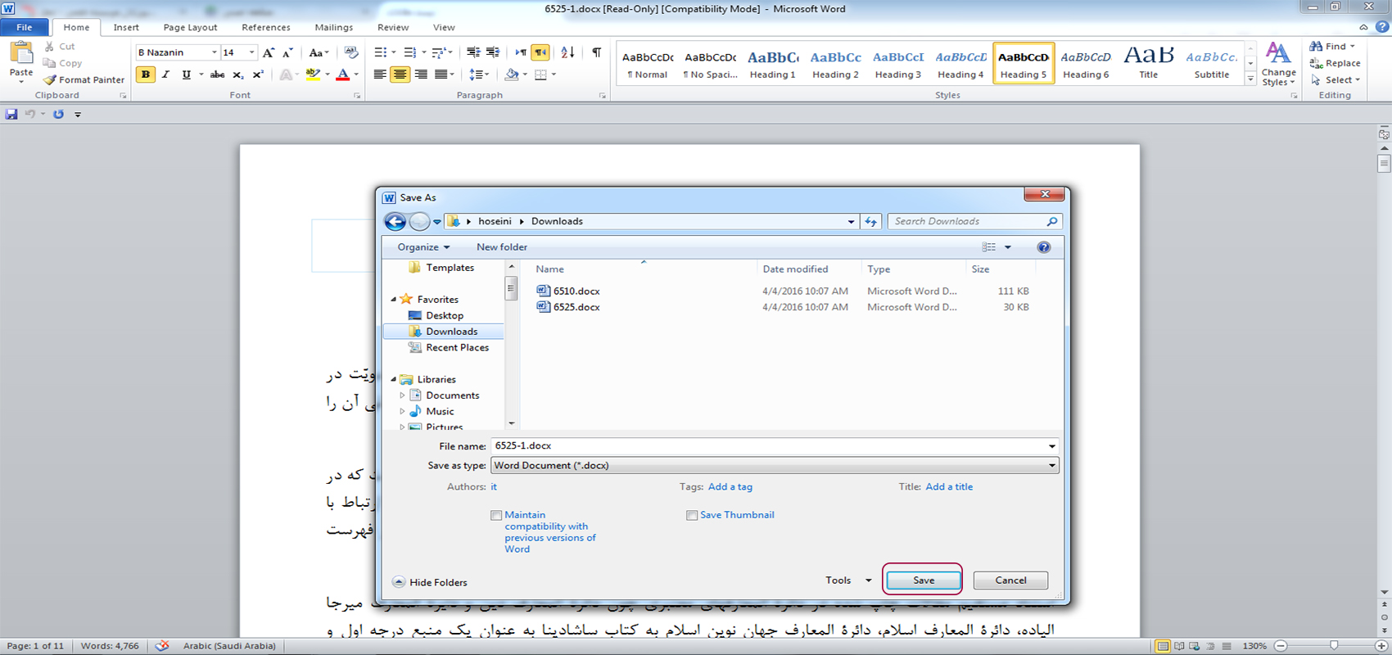
Task: Open the File name dropdown arrow
Action: coord(1051,446)
